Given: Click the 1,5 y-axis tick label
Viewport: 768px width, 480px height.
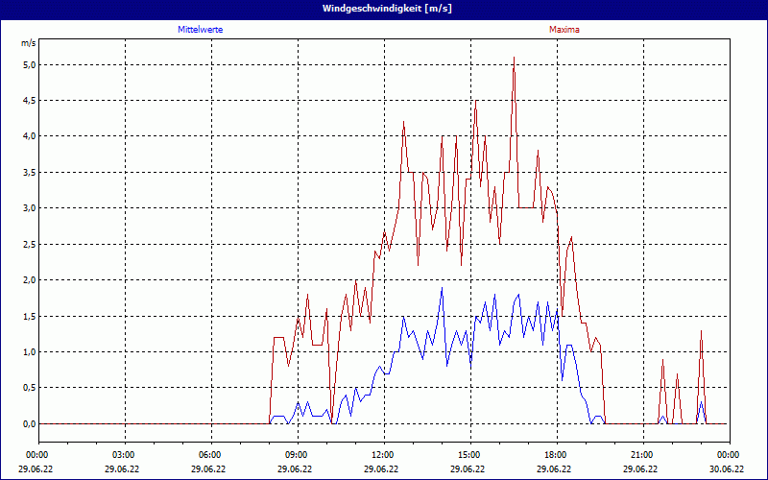Looking at the screenshot, I should [x=29, y=316].
